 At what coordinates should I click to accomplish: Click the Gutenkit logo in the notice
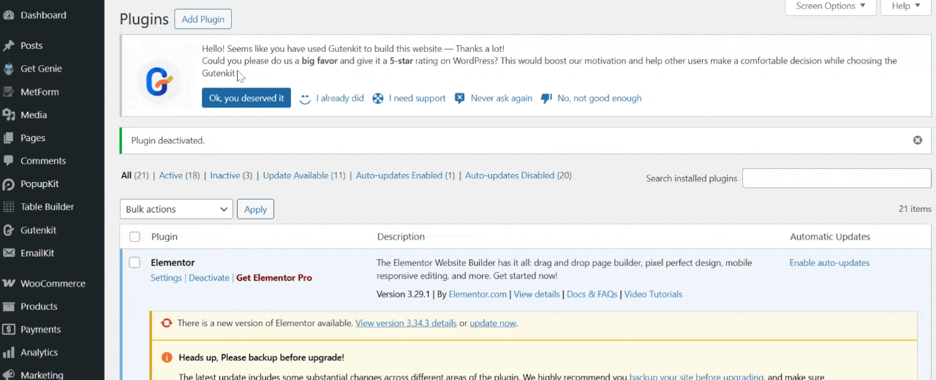[159, 80]
